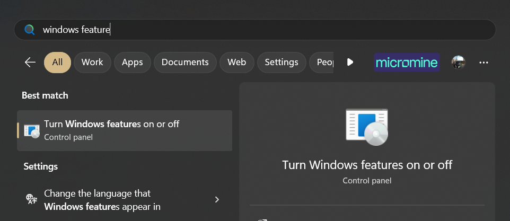Click the Micromine organization logo
This screenshot has height=221, width=510.
[x=407, y=62]
